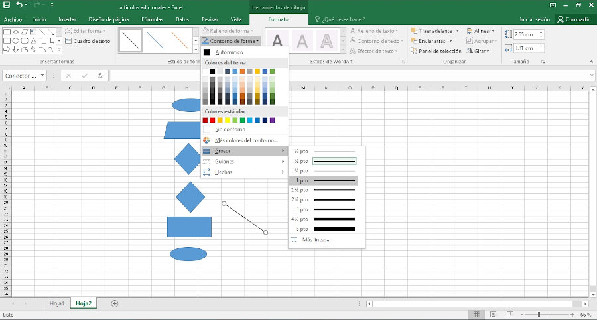Click Traer adelante icon

coord(414,31)
